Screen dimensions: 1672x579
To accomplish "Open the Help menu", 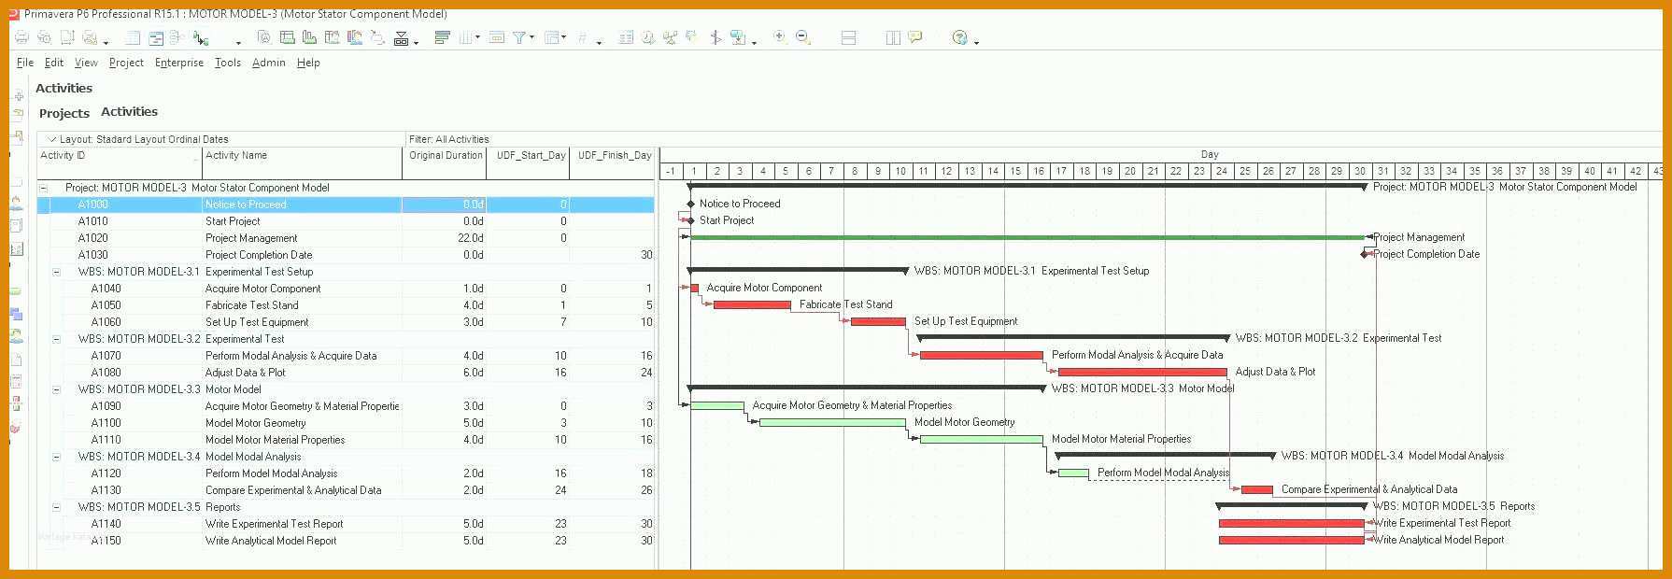I will 308,63.
